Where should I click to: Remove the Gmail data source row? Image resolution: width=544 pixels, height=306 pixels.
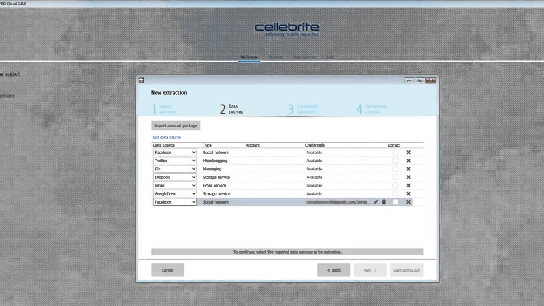(408, 185)
